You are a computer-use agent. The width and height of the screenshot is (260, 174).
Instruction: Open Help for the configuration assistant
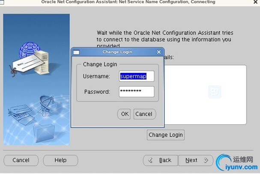point(60,160)
